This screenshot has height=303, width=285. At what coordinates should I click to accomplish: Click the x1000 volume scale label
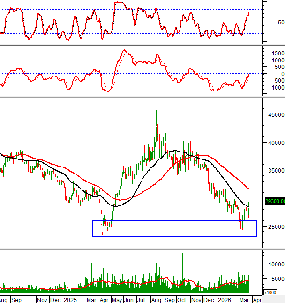(x=270, y=292)
